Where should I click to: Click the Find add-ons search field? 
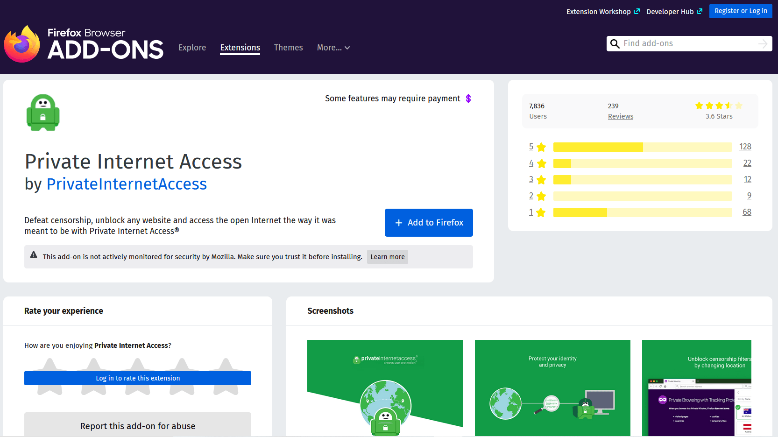(689, 43)
